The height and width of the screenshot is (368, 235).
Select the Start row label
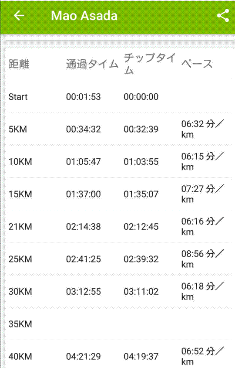pyautogui.click(x=18, y=97)
